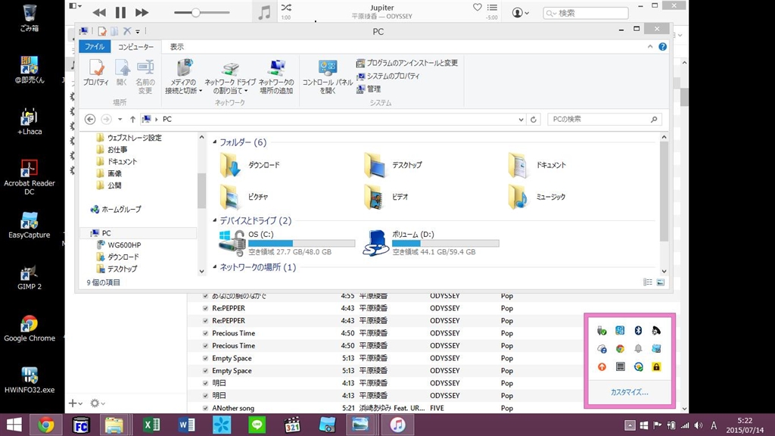Open Excel from the taskbar

151,425
